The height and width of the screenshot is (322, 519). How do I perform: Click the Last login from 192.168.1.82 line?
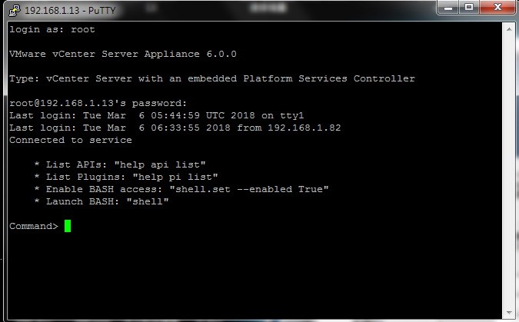click(x=175, y=128)
